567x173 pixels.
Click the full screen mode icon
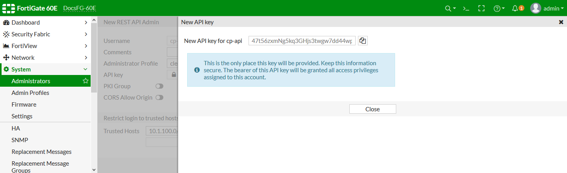click(481, 8)
